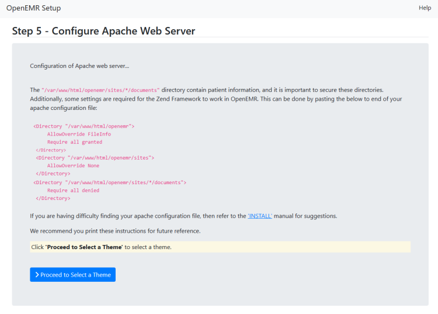Click the code line '<Directory "/var/www/html/openemr/sites/*/documents">'
438x314 pixels.
(x=110, y=182)
